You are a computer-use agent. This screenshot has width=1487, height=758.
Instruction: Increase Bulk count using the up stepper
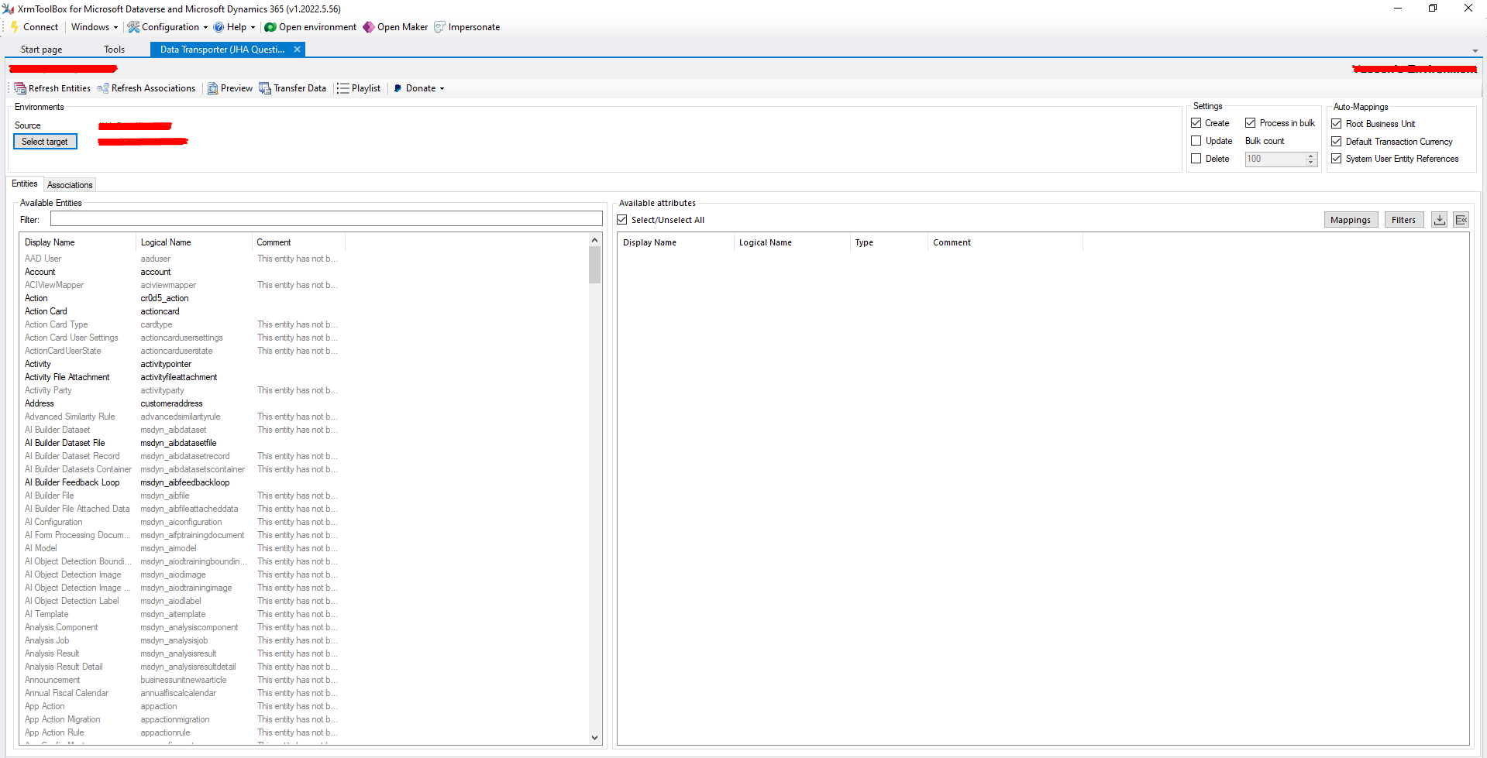[1310, 156]
